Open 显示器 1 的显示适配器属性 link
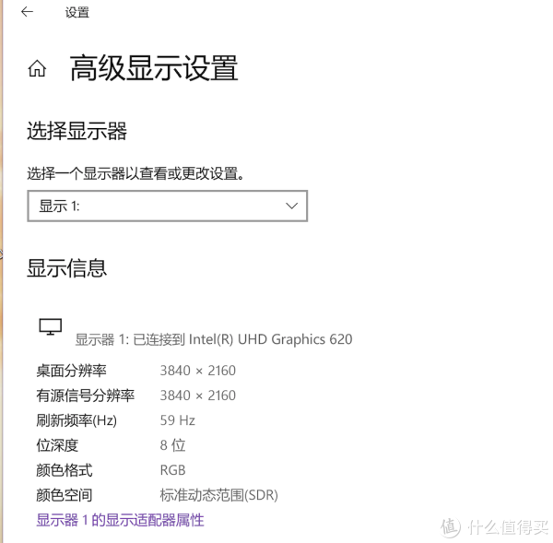This screenshot has height=543, width=553. pyautogui.click(x=120, y=520)
